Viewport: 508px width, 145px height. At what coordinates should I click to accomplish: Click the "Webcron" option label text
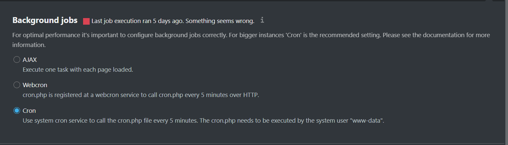click(x=35, y=85)
